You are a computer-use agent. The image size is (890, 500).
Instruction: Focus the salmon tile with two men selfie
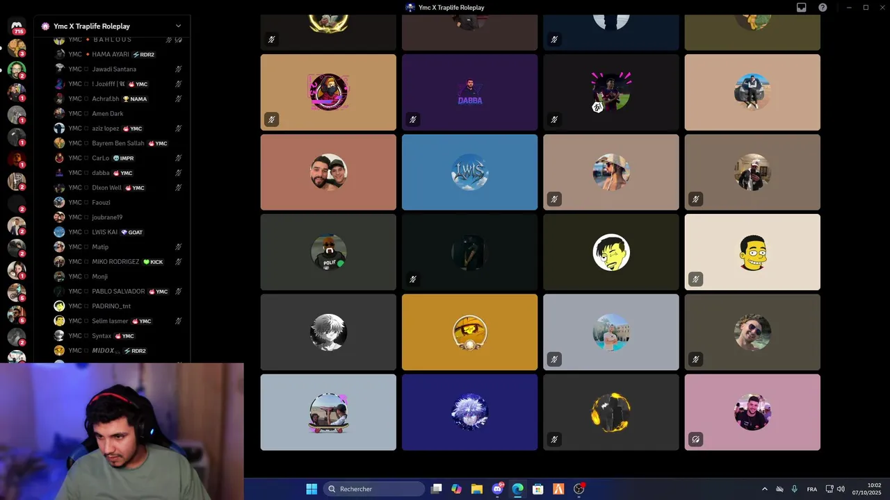[328, 172]
